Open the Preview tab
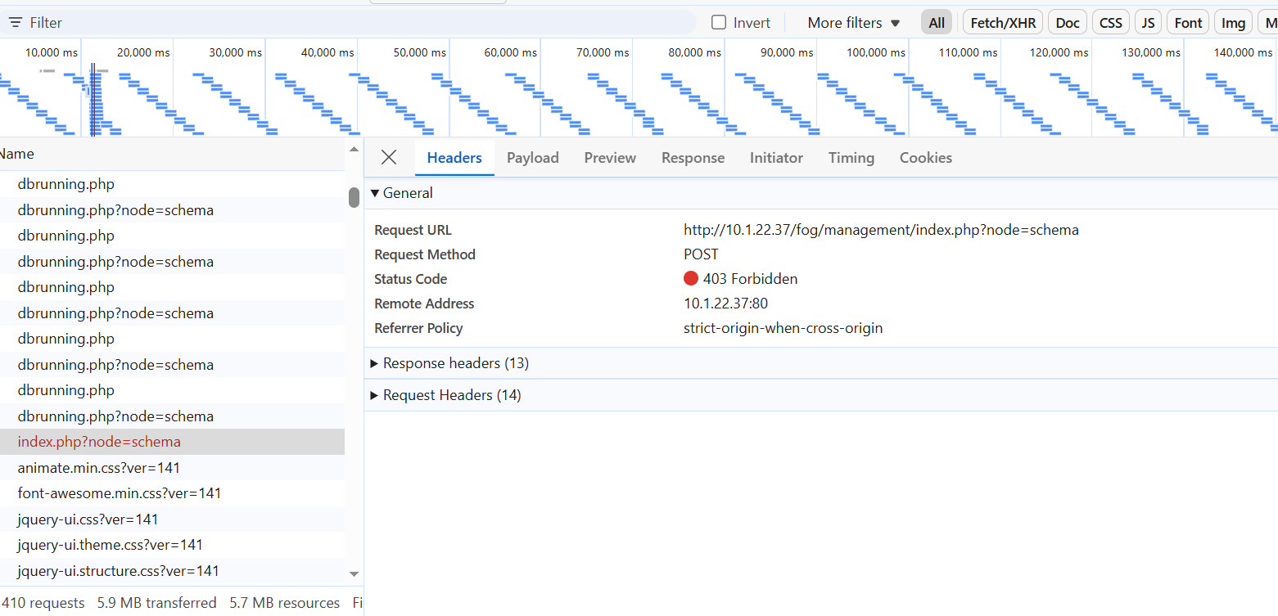 pyautogui.click(x=610, y=158)
